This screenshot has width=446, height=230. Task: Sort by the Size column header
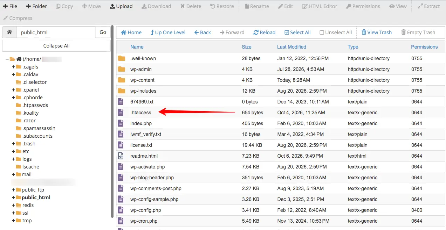tap(247, 47)
